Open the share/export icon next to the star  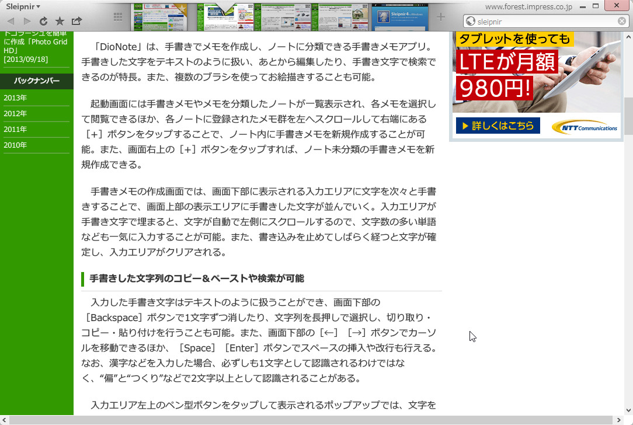pyautogui.click(x=76, y=20)
